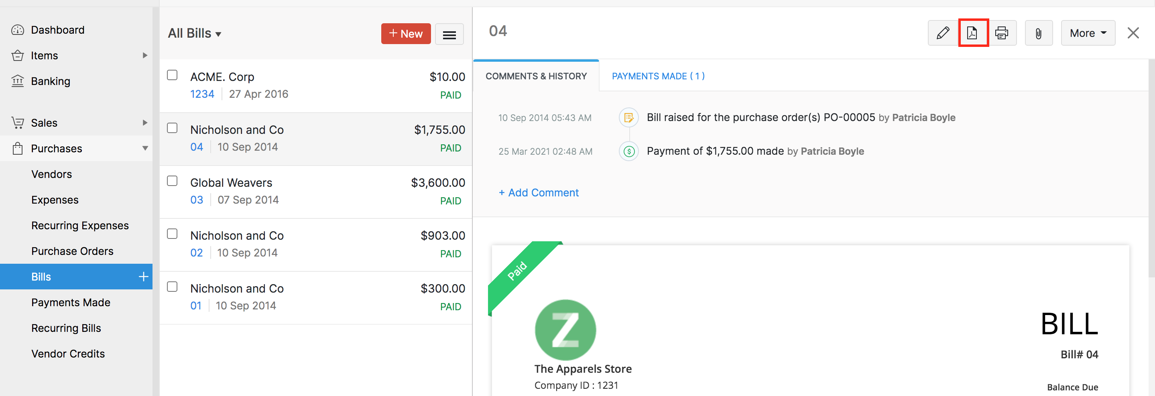Go to Purchase Orders in sidebar
Screen dimensions: 1155x396
72,251
